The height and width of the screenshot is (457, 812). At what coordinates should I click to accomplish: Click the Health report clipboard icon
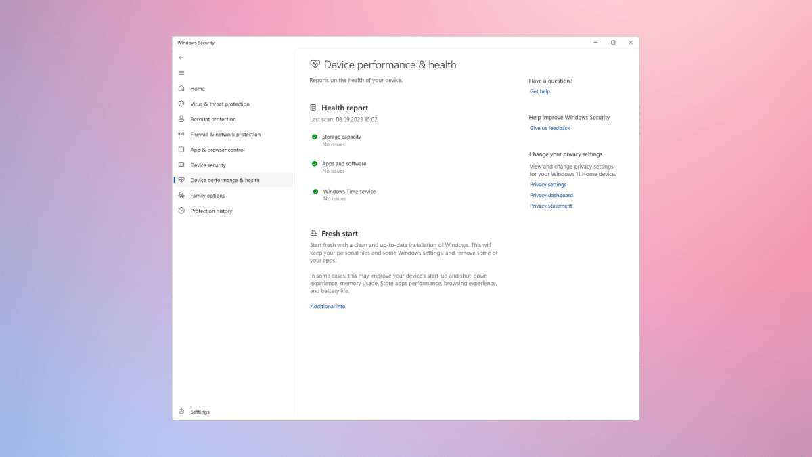point(313,108)
